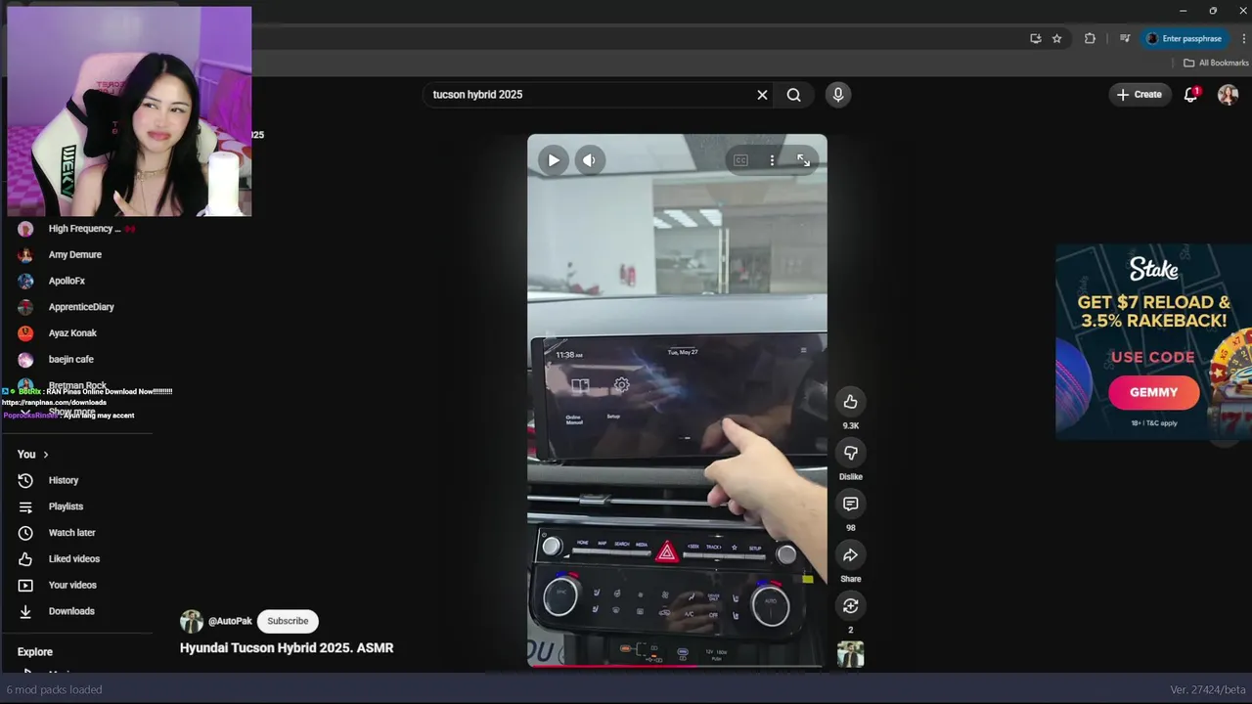
Task: Click the Stake ad logo
Action: 1154,268
